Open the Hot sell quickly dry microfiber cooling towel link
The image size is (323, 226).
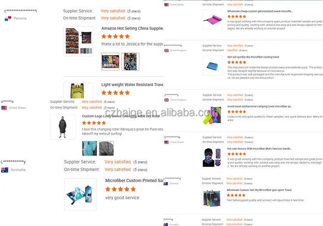(x=253, y=57)
